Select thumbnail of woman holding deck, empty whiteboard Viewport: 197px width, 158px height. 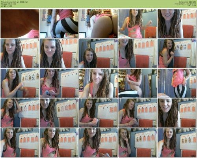59,83
